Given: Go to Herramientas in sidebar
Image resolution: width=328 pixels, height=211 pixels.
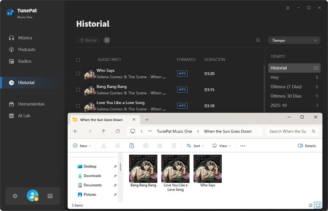Looking at the screenshot, I should pos(31,104).
